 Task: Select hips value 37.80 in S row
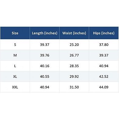[x=104, y=45]
